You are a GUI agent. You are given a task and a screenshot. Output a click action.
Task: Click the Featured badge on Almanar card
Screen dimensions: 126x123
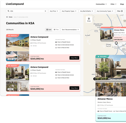click(102, 56)
